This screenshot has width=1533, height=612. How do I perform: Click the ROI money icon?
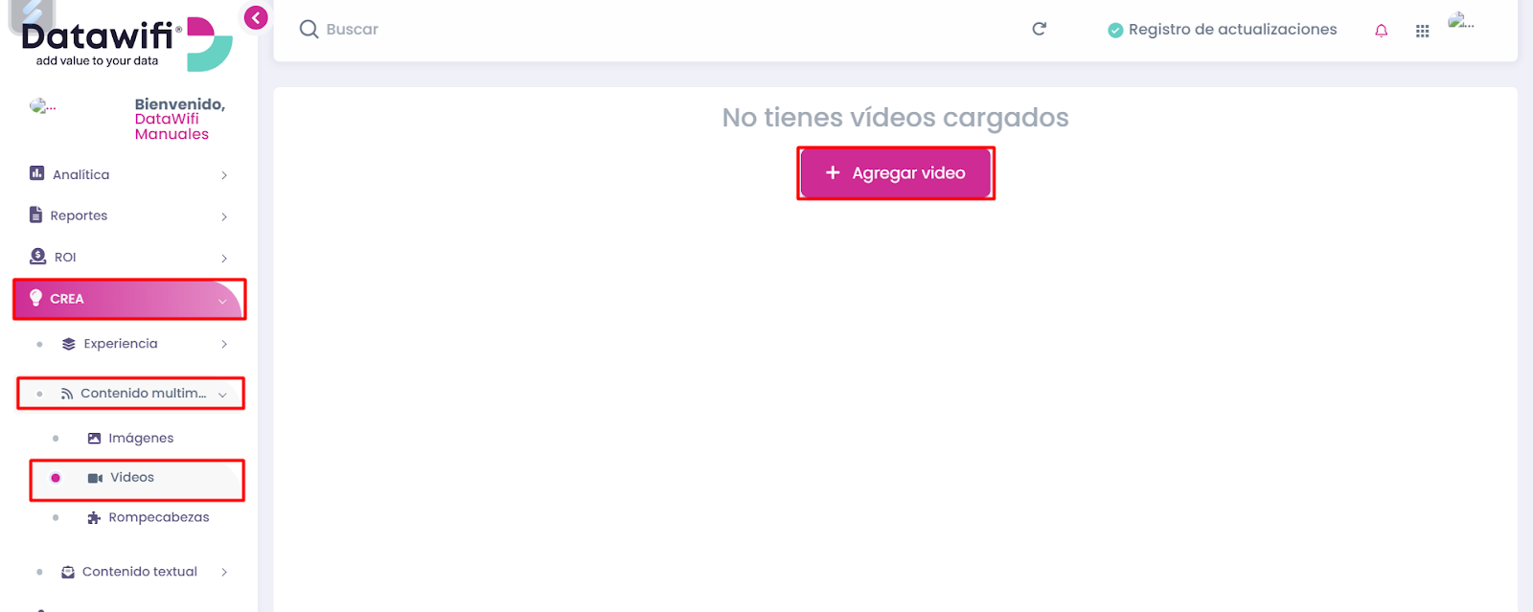(x=37, y=256)
